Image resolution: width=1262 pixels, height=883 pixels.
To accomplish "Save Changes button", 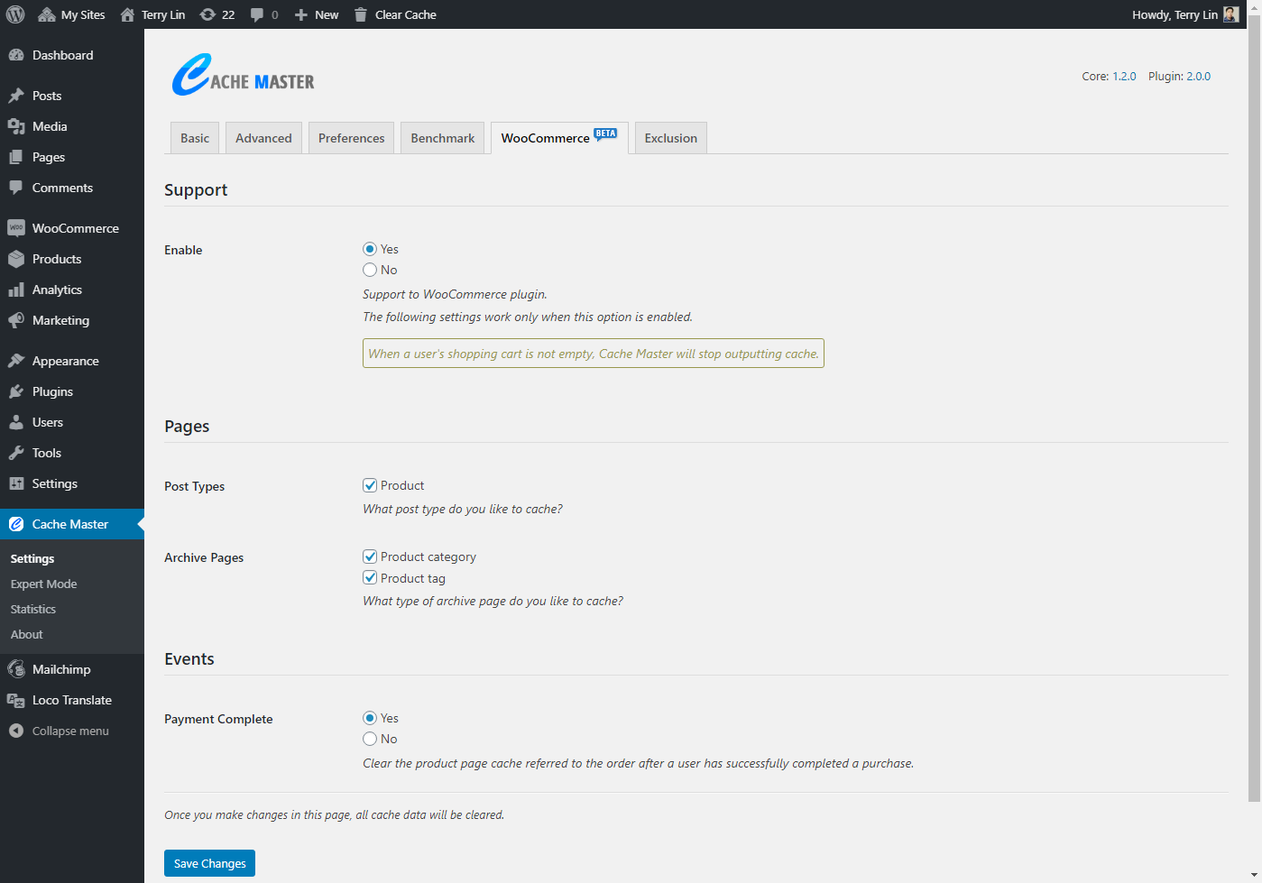I will pyautogui.click(x=209, y=863).
